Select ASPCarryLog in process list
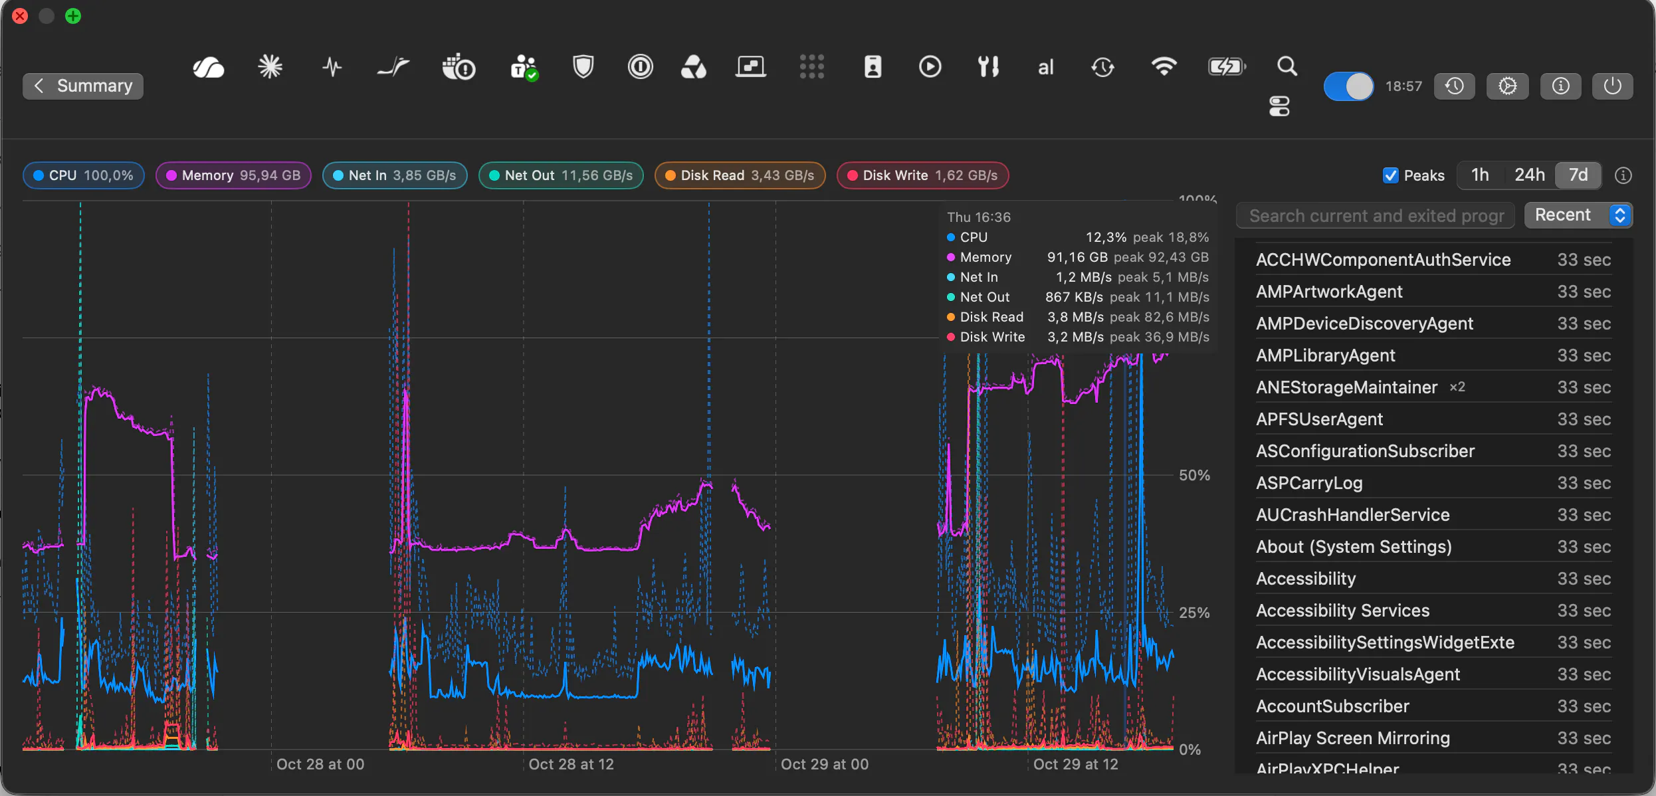 [x=1433, y=483]
